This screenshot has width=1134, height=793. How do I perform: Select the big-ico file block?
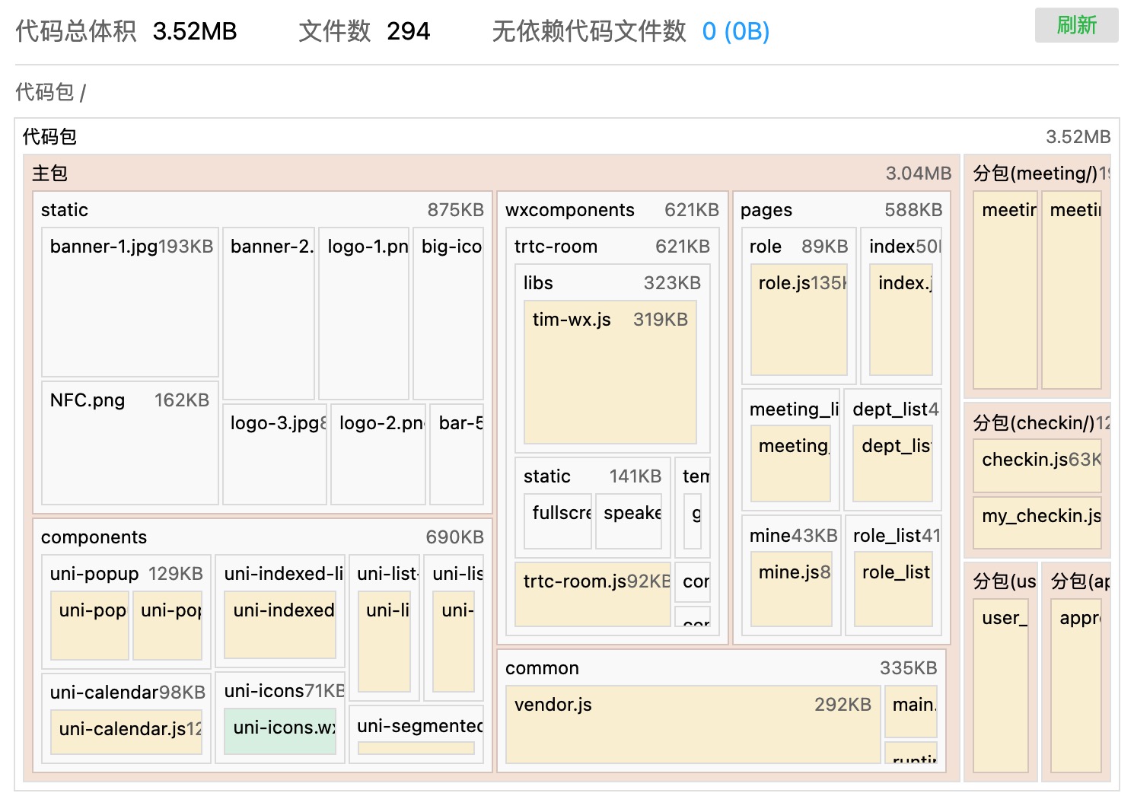(x=448, y=314)
